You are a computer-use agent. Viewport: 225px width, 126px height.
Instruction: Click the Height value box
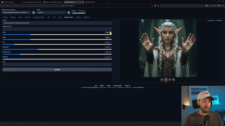tap(108, 37)
